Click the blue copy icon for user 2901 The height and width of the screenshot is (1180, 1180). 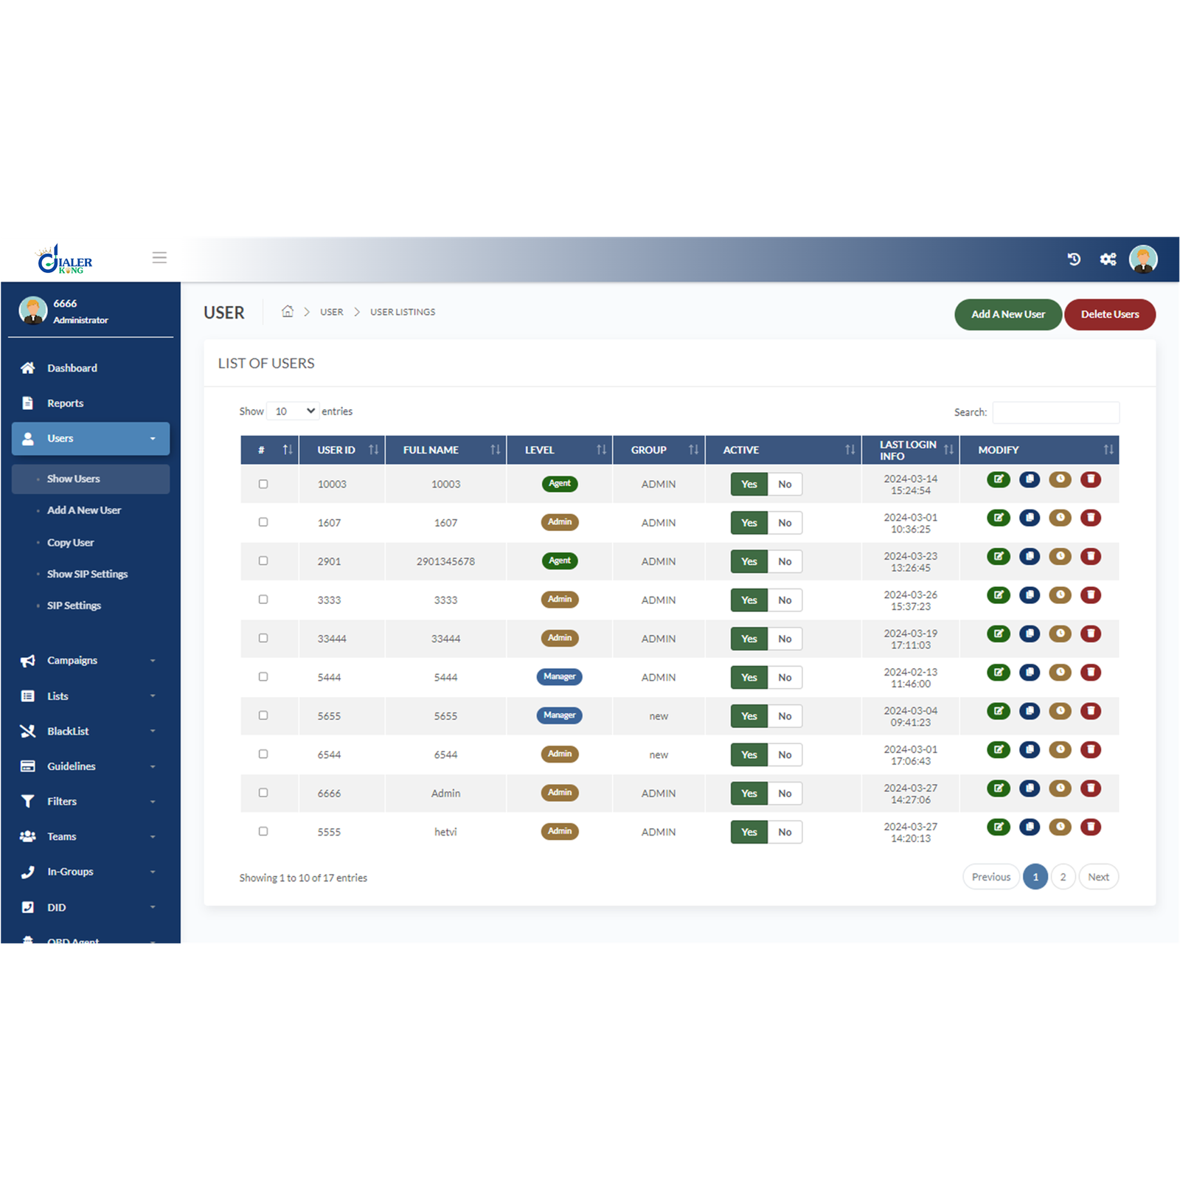point(1030,557)
